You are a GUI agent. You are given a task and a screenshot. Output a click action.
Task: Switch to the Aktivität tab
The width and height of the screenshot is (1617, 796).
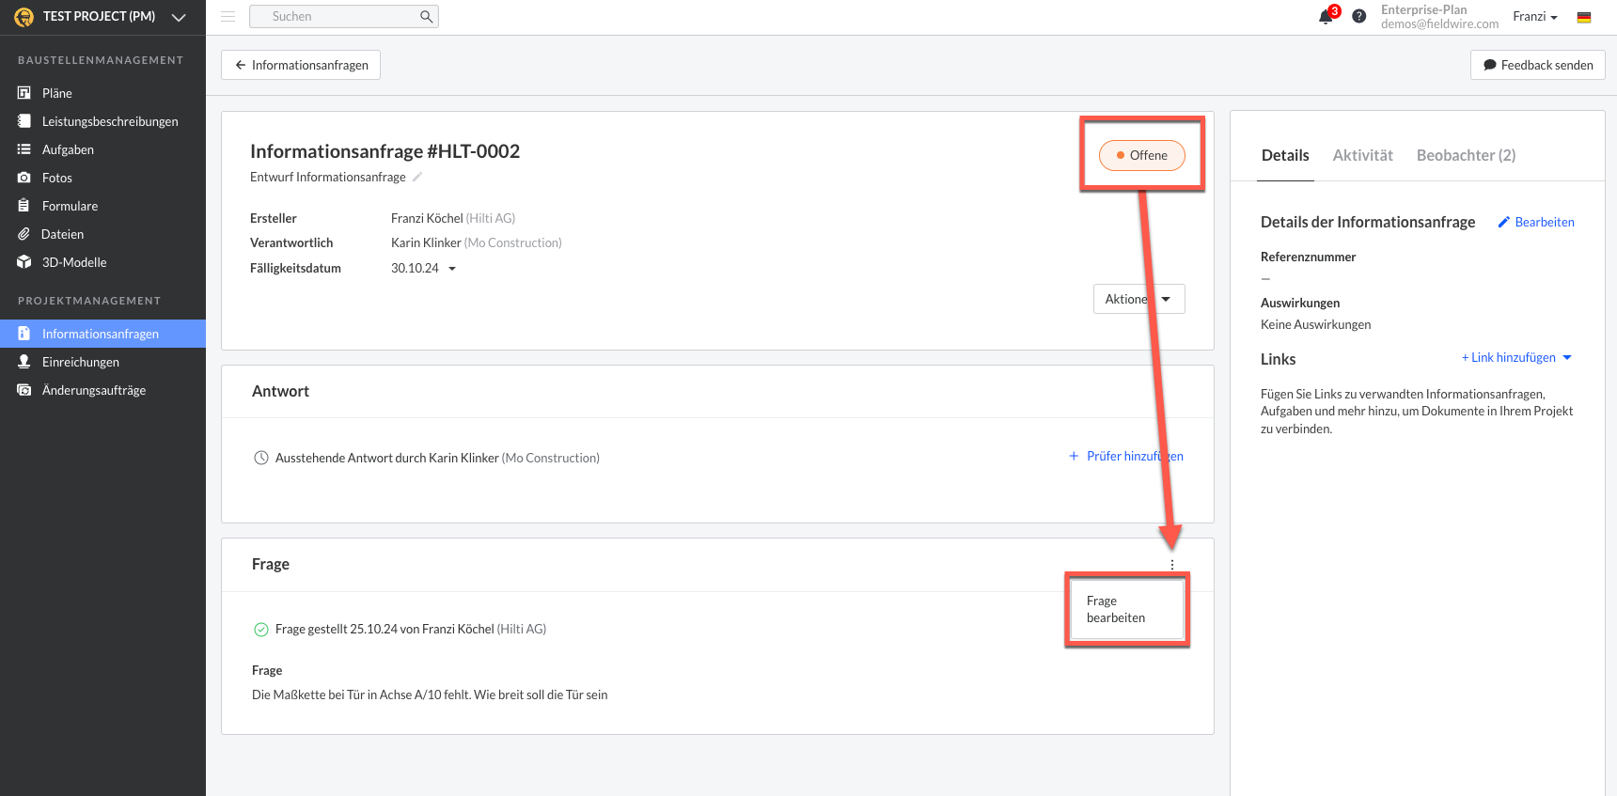coord(1362,155)
